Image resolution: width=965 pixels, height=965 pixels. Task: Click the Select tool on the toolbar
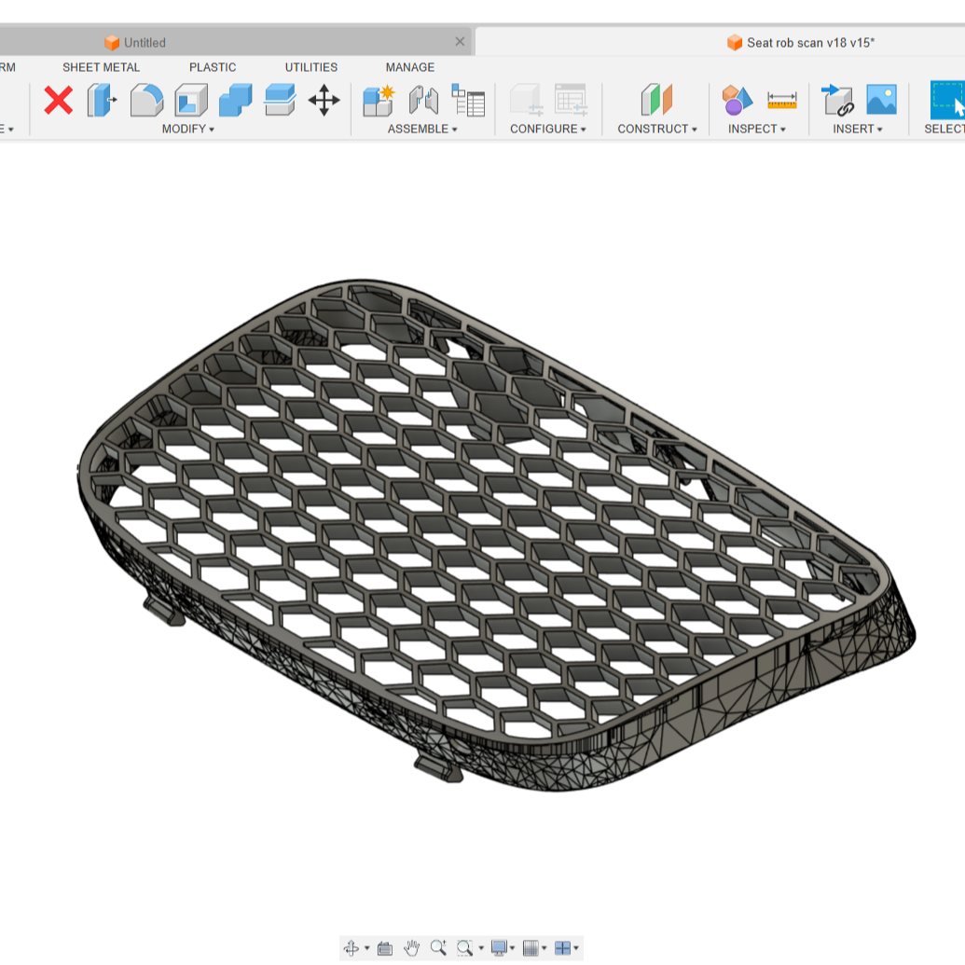(x=956, y=103)
